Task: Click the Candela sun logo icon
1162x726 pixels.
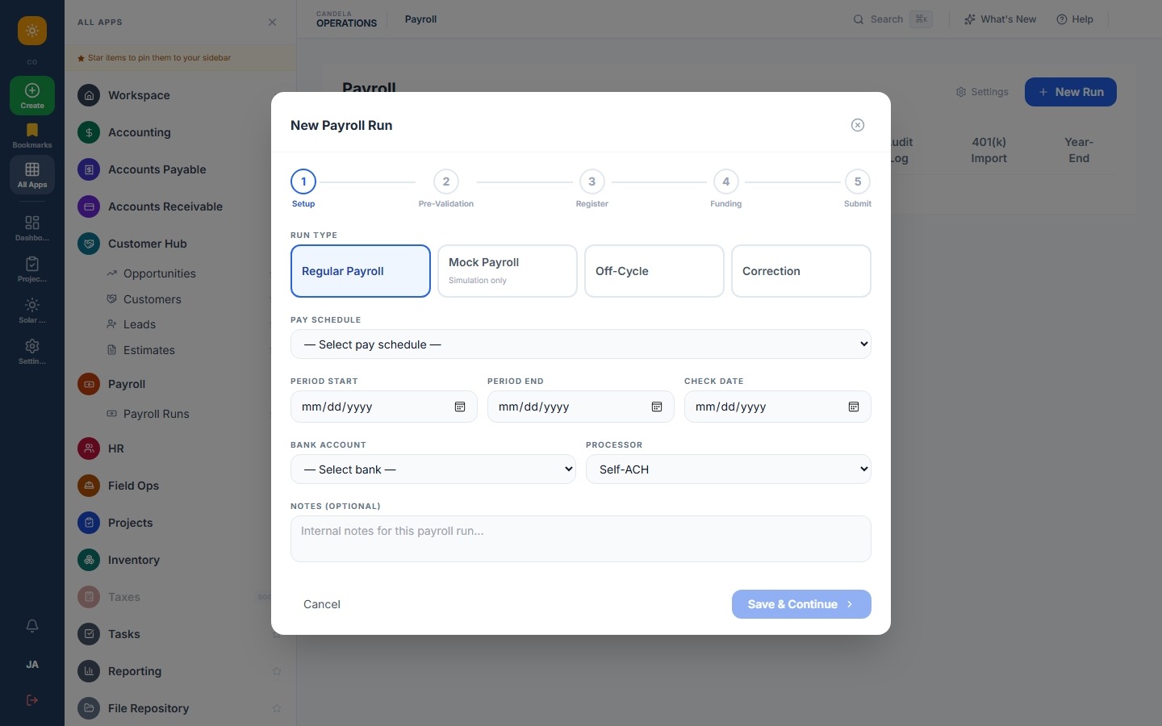Action: pyautogui.click(x=32, y=31)
